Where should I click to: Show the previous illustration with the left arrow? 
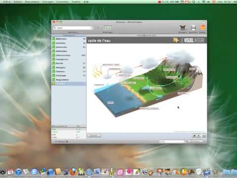pyautogui.click(x=195, y=136)
